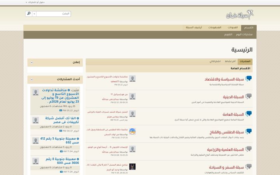Viewport: 280px width, 175px height.
Task: Open التقويم submenu link
Action: coord(228,35)
